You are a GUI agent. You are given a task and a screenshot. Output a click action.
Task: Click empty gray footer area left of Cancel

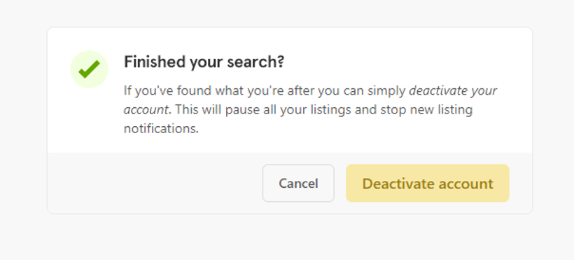click(x=154, y=183)
